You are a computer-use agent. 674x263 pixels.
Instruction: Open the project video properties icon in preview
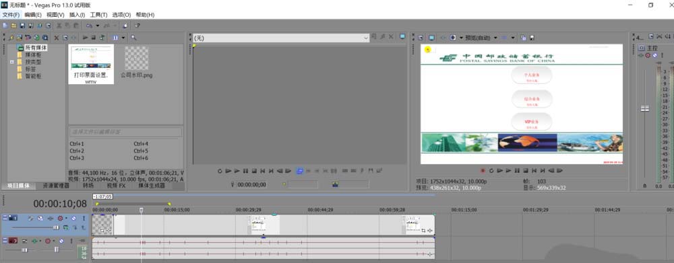pyautogui.click(x=420, y=38)
